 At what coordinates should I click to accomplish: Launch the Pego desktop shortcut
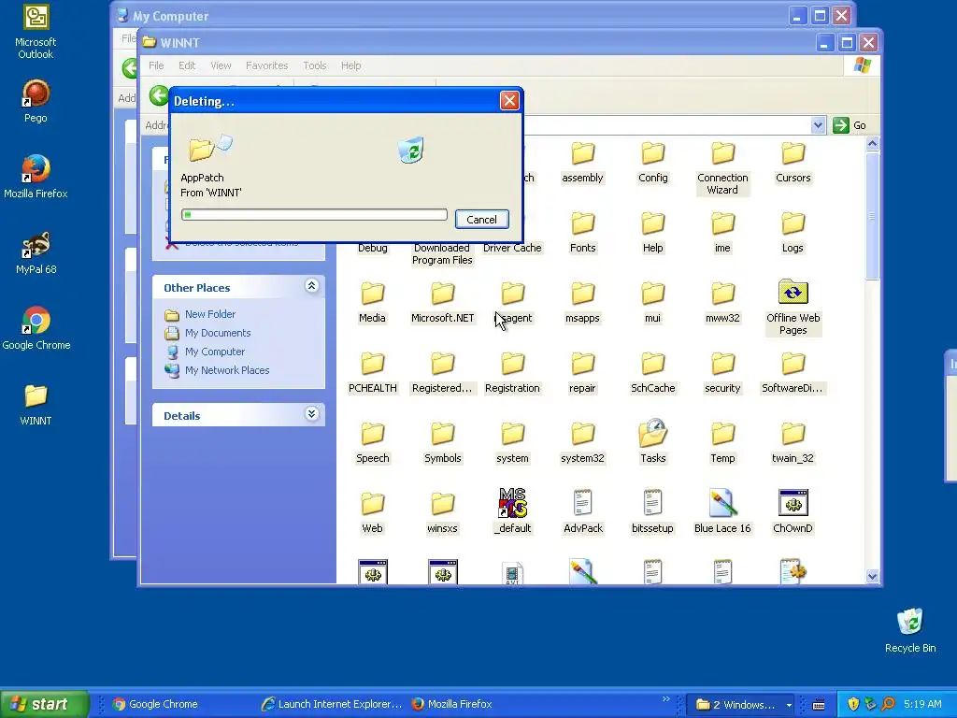(x=36, y=101)
